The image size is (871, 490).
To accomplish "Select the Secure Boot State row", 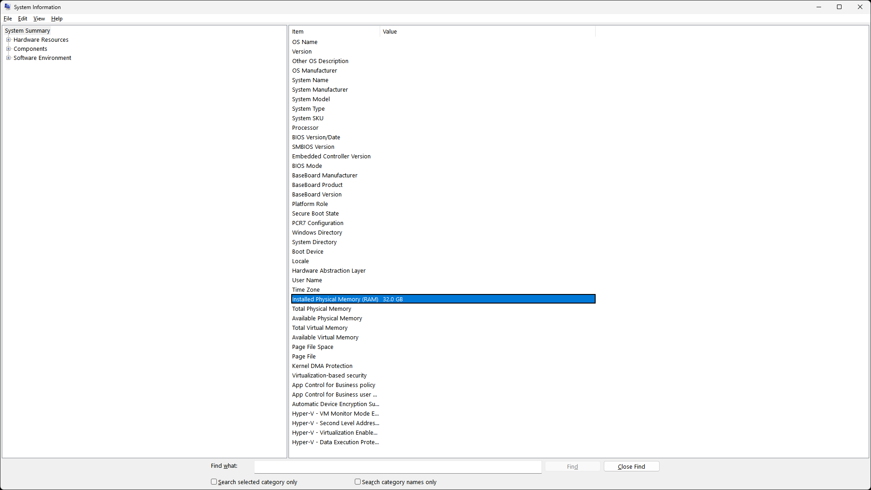I will click(443, 214).
